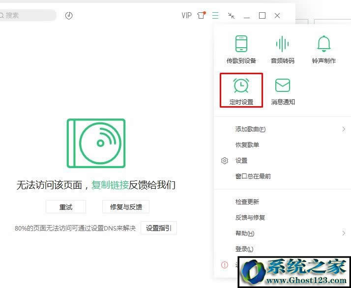
Task: Open the 铃声制作 ringtone maker
Action: [323, 49]
